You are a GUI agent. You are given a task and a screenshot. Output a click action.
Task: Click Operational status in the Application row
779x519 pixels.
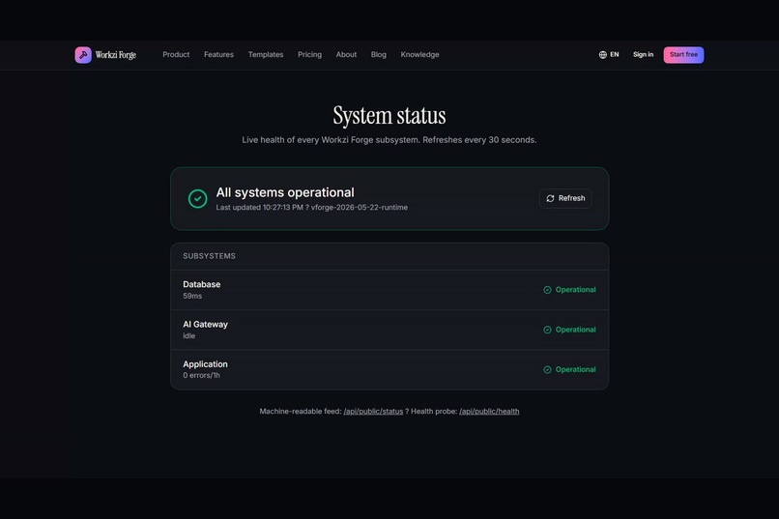[575, 369]
